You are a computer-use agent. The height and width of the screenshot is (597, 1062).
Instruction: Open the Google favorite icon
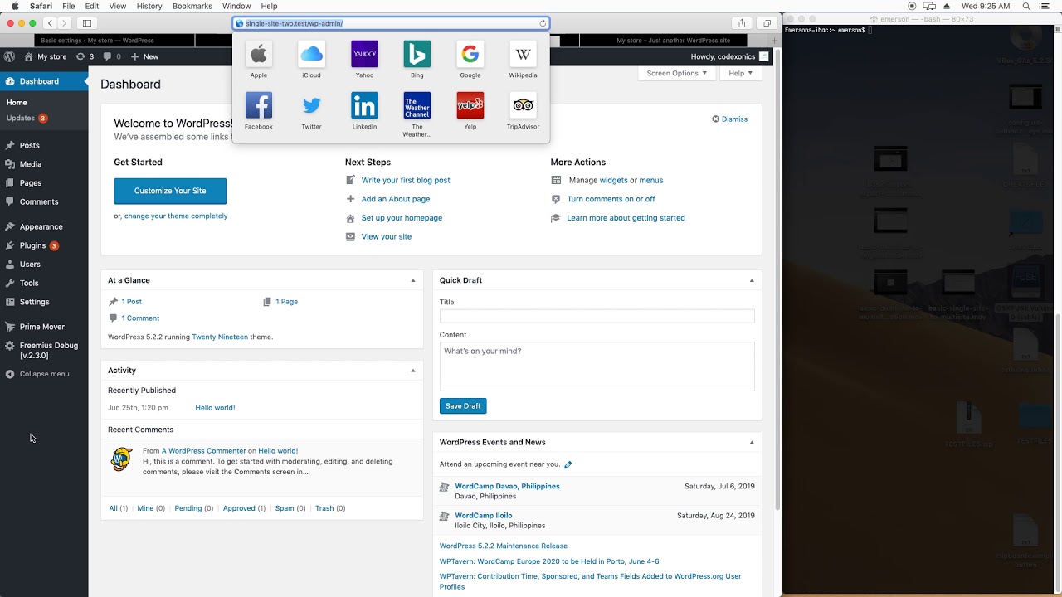click(x=470, y=54)
